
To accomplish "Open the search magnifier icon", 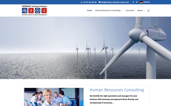I will click(148, 10).
